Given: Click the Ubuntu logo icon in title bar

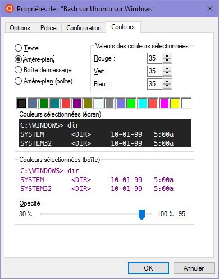Looking at the screenshot, I should pos(9,8).
